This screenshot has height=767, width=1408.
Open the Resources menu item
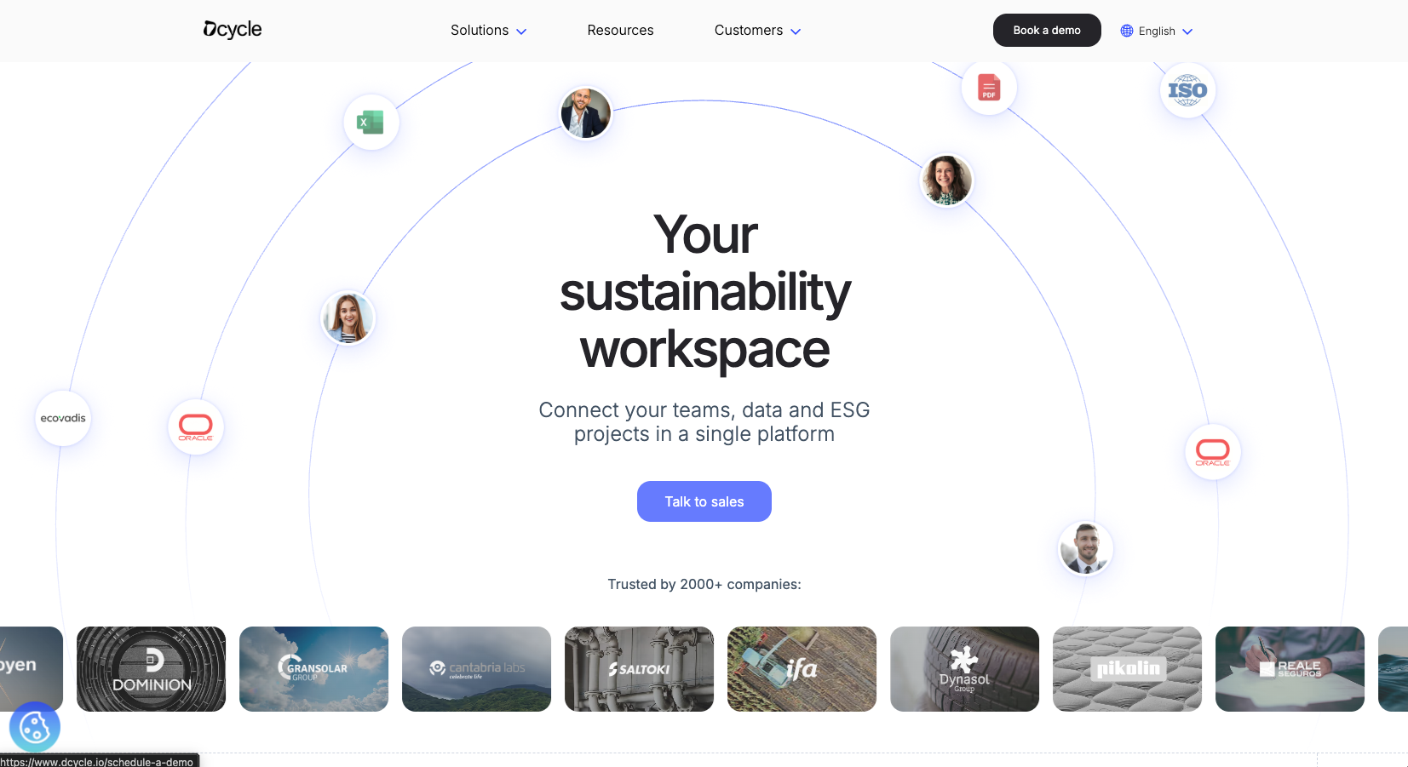[x=620, y=31]
